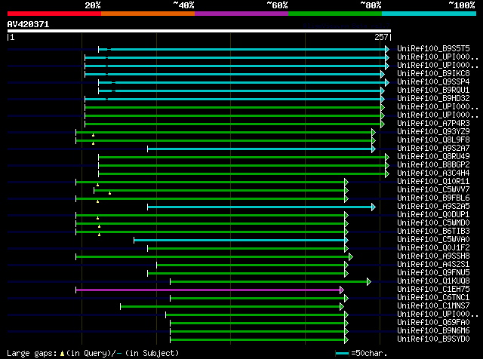Click the yellow query gap marker below C5WVV7
This screenshot has height=359, width=483.
(x=109, y=193)
